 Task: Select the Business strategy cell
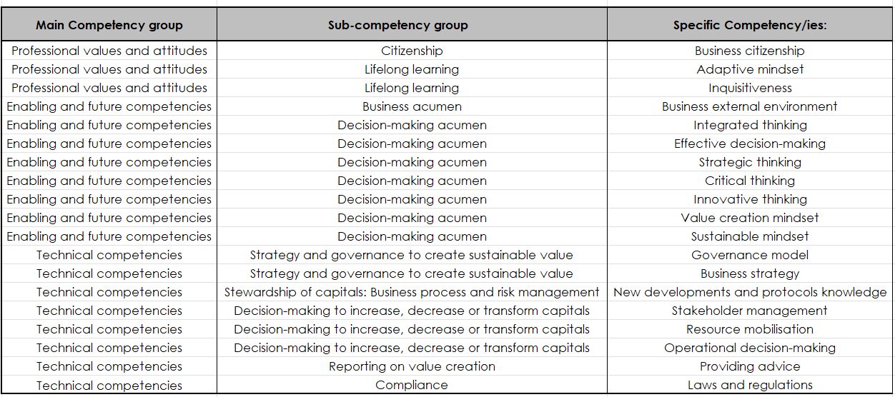(x=749, y=273)
